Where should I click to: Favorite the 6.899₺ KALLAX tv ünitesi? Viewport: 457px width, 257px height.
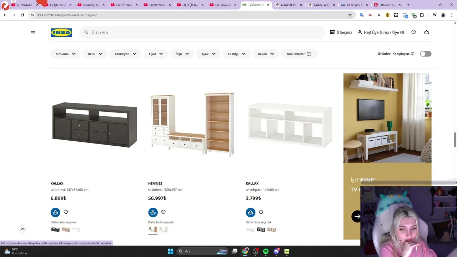[x=66, y=212]
